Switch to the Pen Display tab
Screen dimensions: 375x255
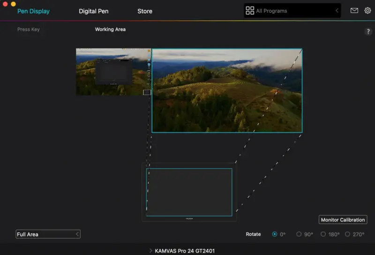(x=33, y=11)
